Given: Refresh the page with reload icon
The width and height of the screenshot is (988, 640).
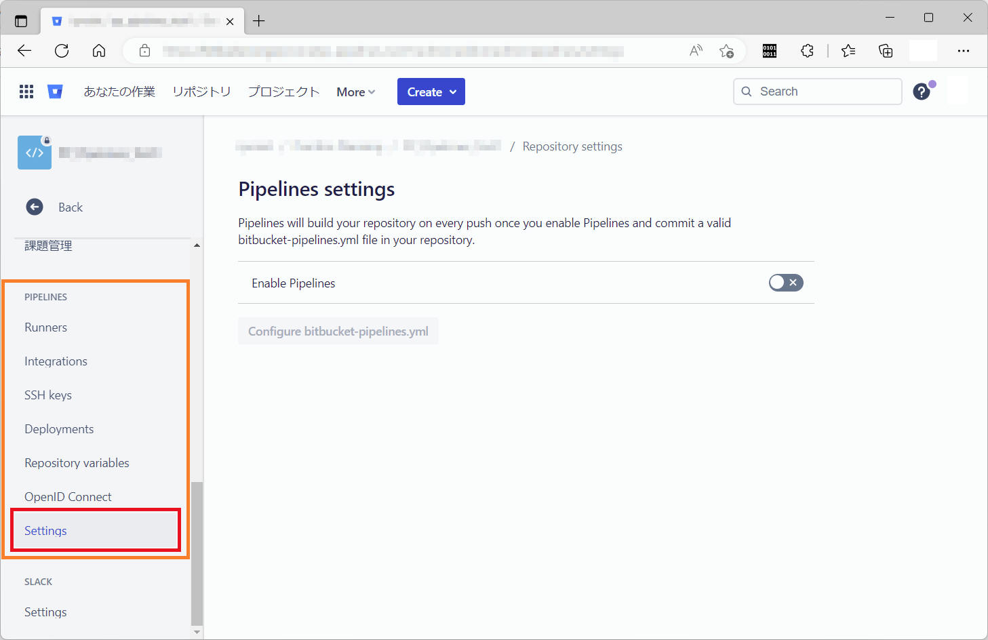Looking at the screenshot, I should click(x=62, y=51).
